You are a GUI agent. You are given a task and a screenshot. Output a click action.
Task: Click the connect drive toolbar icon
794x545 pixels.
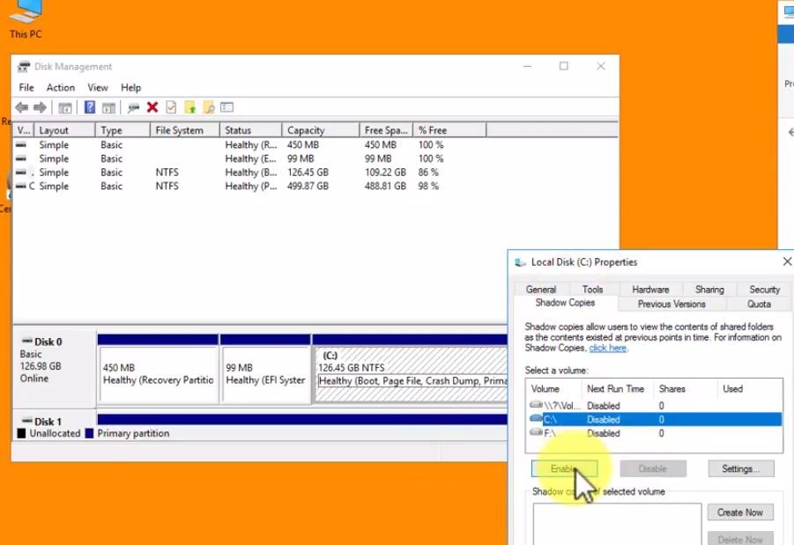coord(133,107)
